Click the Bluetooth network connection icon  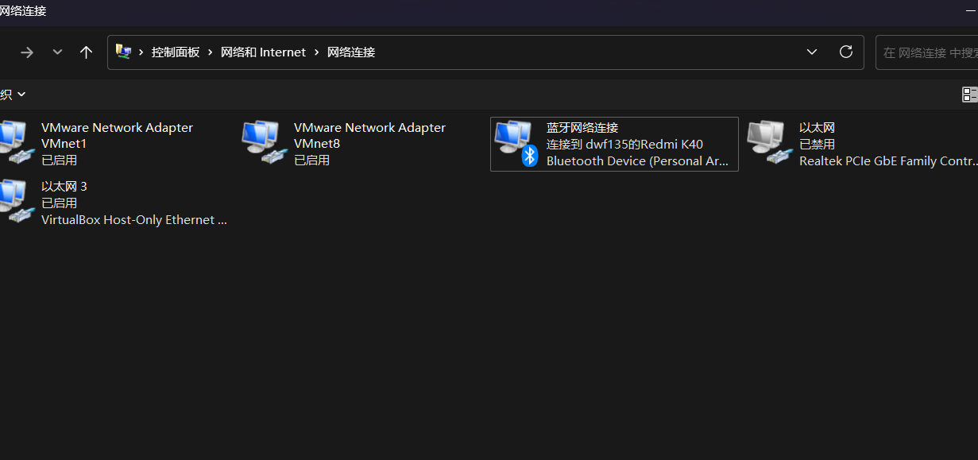coord(516,143)
